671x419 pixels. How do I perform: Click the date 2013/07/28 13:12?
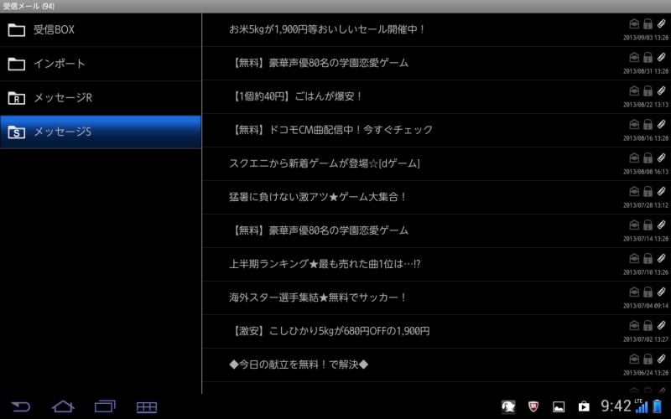pyautogui.click(x=645, y=205)
